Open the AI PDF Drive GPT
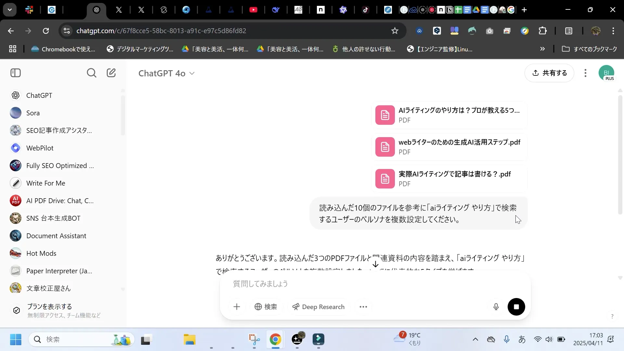This screenshot has height=351, width=624. [59, 201]
